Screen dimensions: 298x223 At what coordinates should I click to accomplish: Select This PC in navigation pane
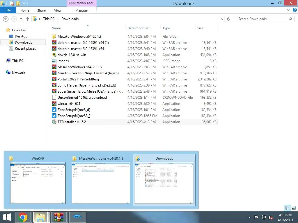click(x=17, y=60)
